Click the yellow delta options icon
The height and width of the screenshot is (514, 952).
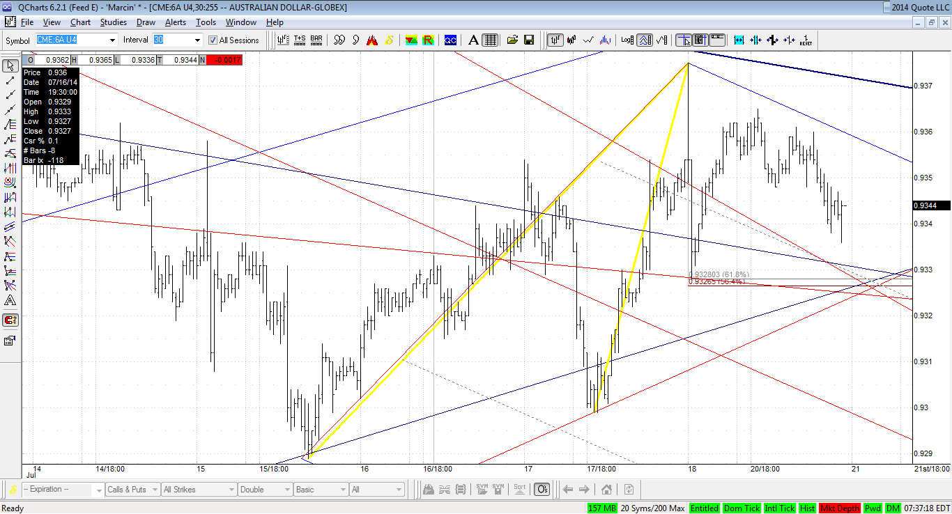(389, 40)
